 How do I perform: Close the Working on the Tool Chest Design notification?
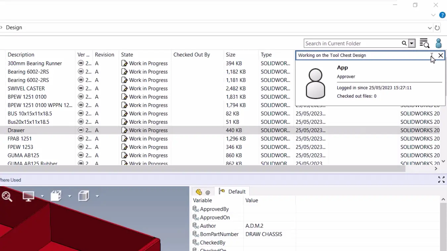[x=440, y=55]
